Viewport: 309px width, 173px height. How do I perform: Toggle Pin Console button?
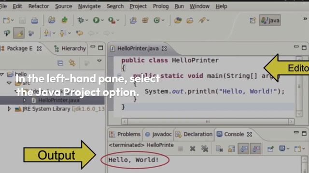coord(270,148)
